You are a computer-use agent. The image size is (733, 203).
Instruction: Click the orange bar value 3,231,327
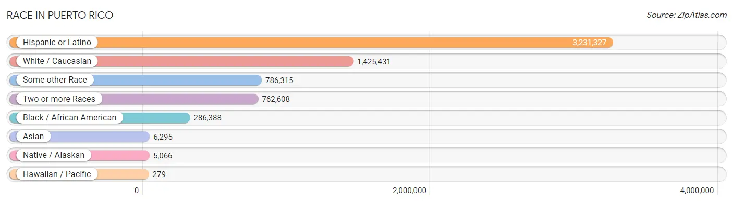point(589,43)
